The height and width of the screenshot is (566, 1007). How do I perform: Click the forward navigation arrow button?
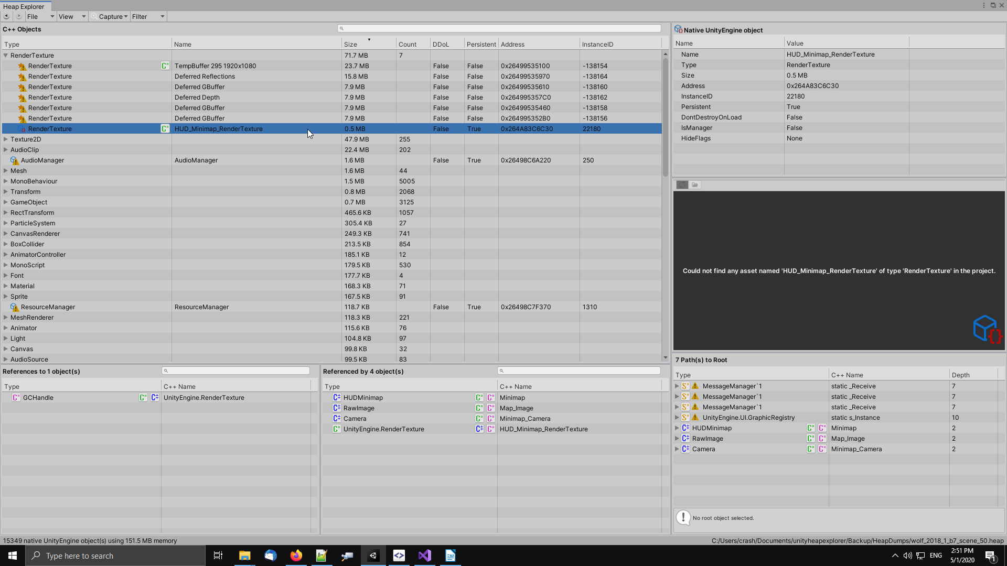[19, 16]
